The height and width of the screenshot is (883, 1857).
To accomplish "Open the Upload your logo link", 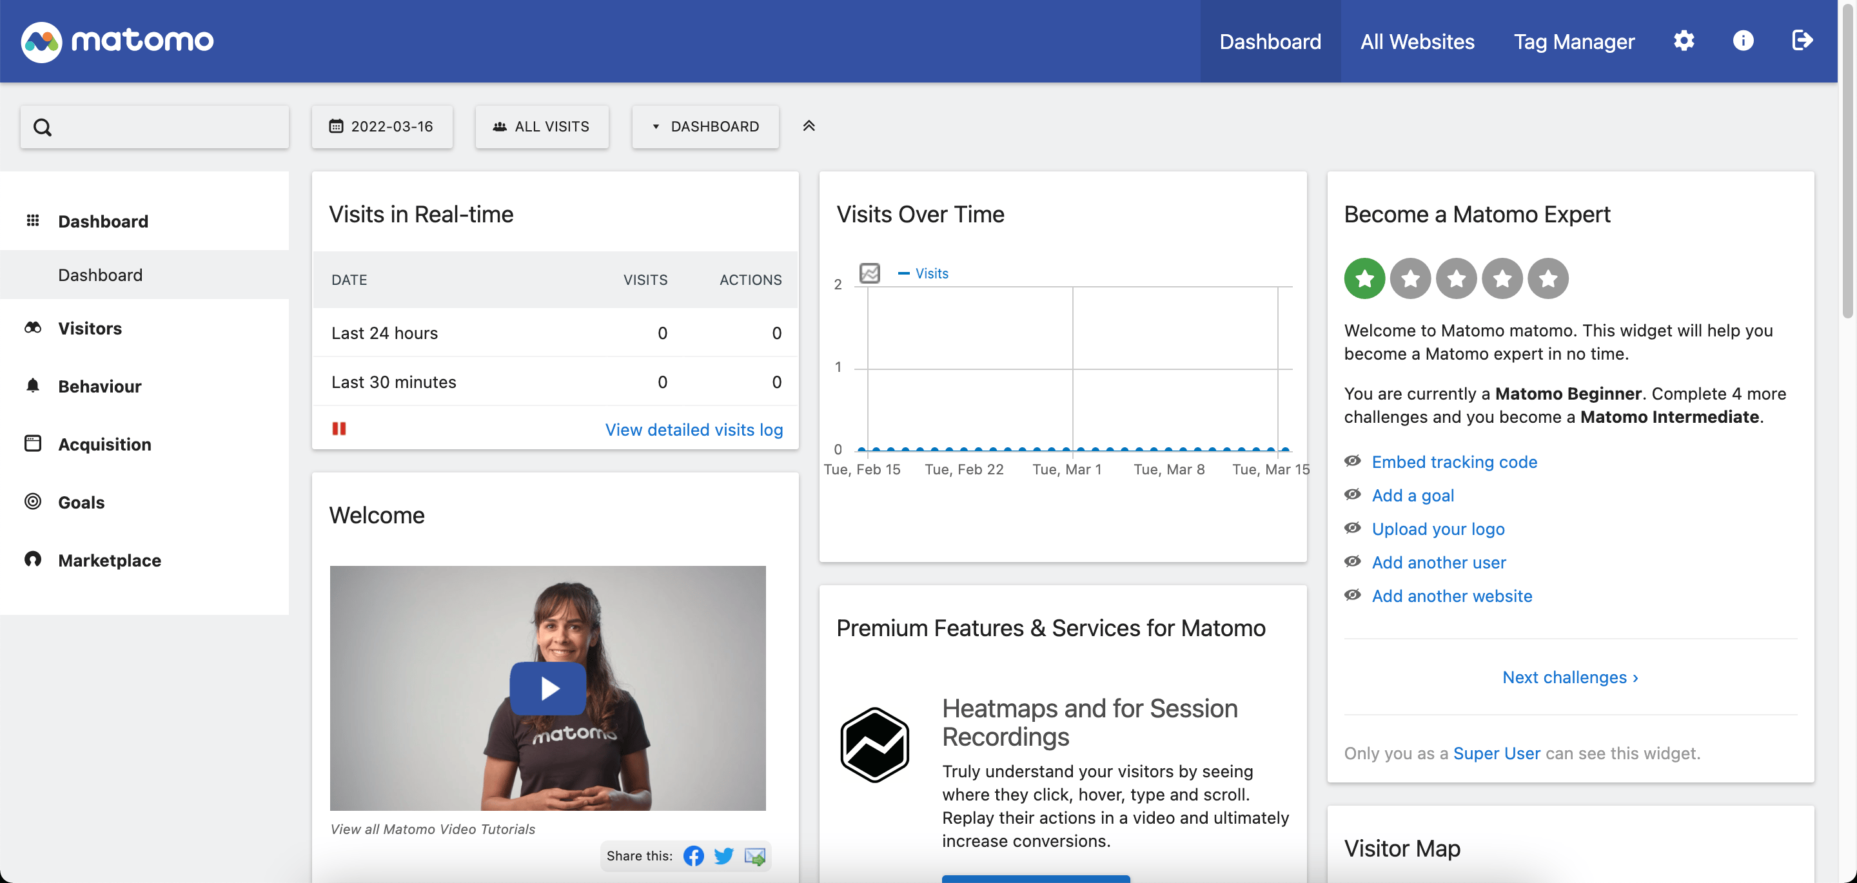I will [x=1438, y=529].
